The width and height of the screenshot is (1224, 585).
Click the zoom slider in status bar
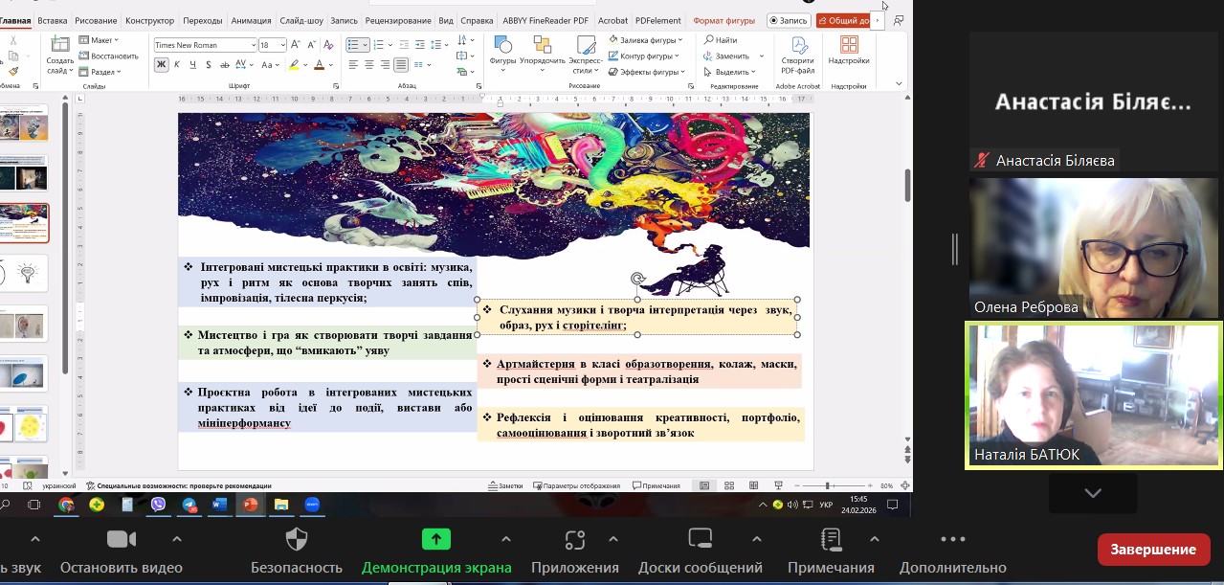[x=828, y=485]
